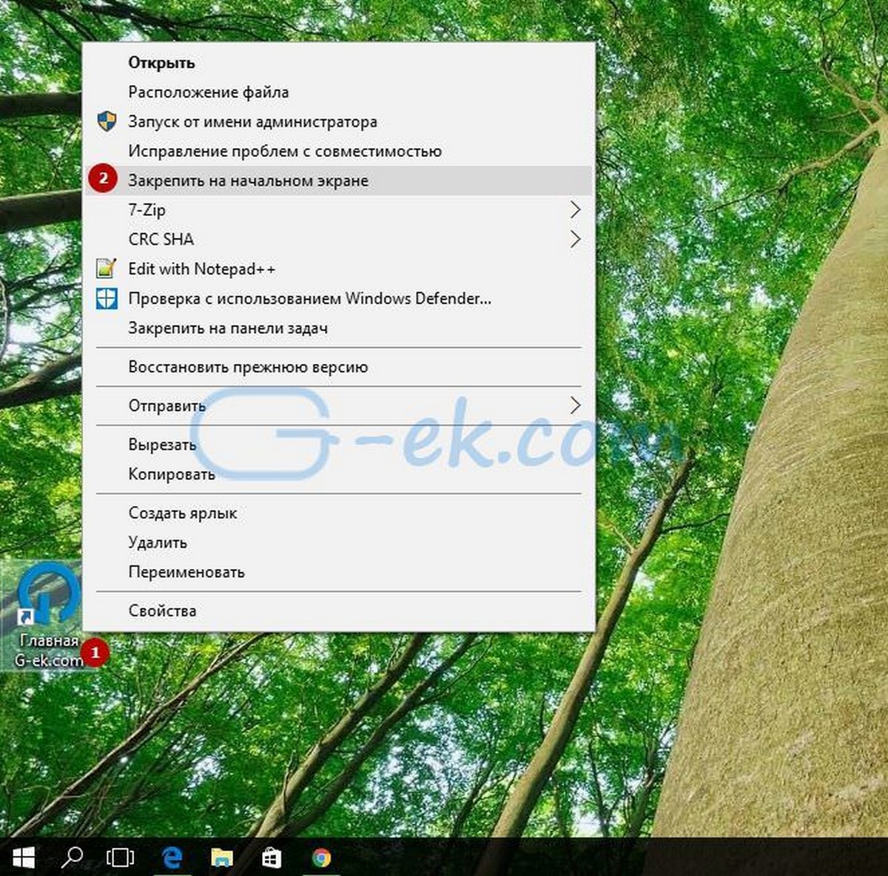
Task: Choose Edit with Notepad++ entry
Action: pos(201,269)
